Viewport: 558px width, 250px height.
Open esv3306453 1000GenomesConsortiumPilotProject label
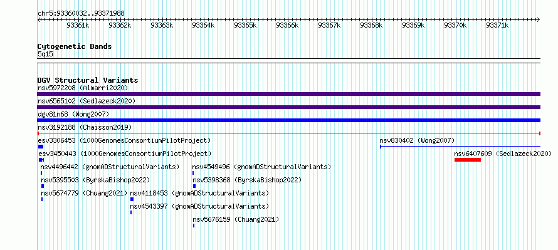click(124, 140)
